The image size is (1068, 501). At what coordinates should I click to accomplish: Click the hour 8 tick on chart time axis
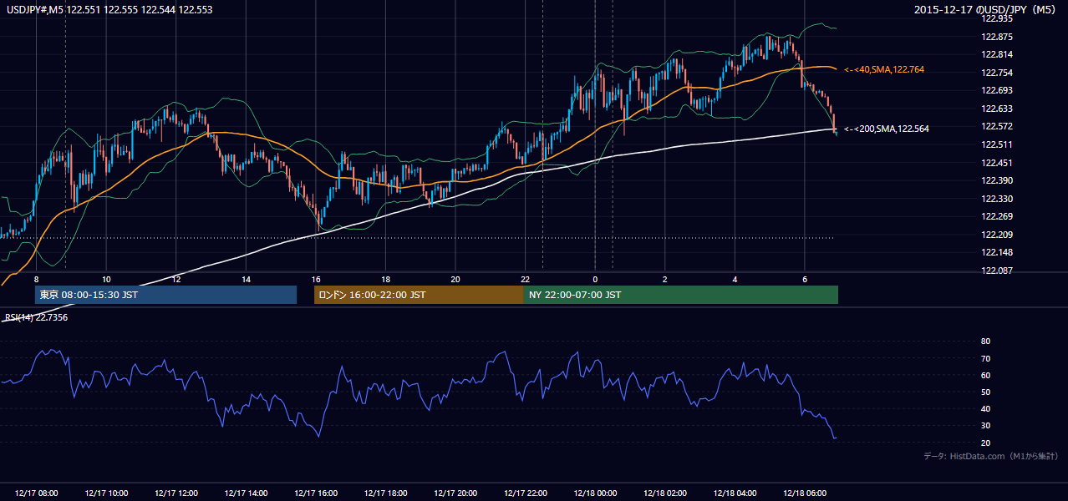tap(36, 279)
